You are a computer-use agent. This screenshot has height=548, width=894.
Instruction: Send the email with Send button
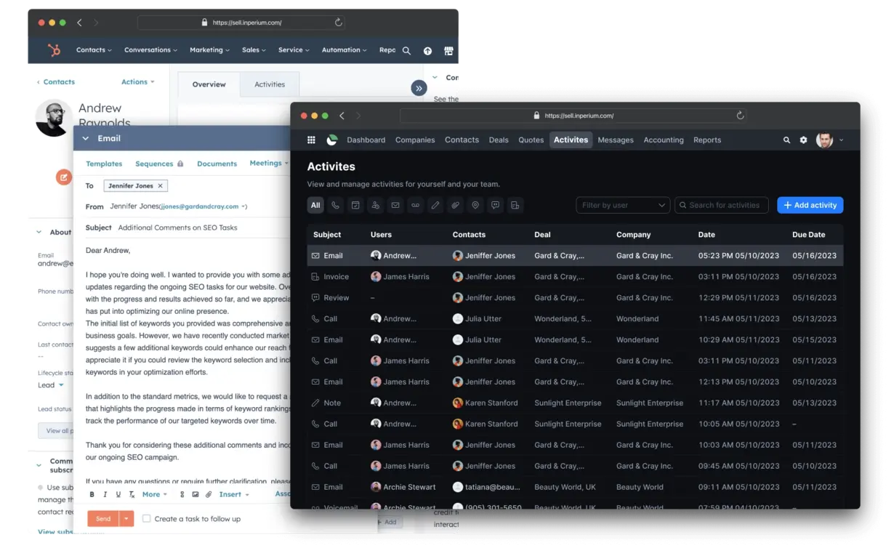tap(103, 519)
